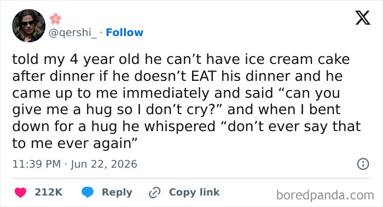Follow the @qershi_ account
Image resolution: width=383 pixels, height=207 pixels.
pyautogui.click(x=124, y=32)
